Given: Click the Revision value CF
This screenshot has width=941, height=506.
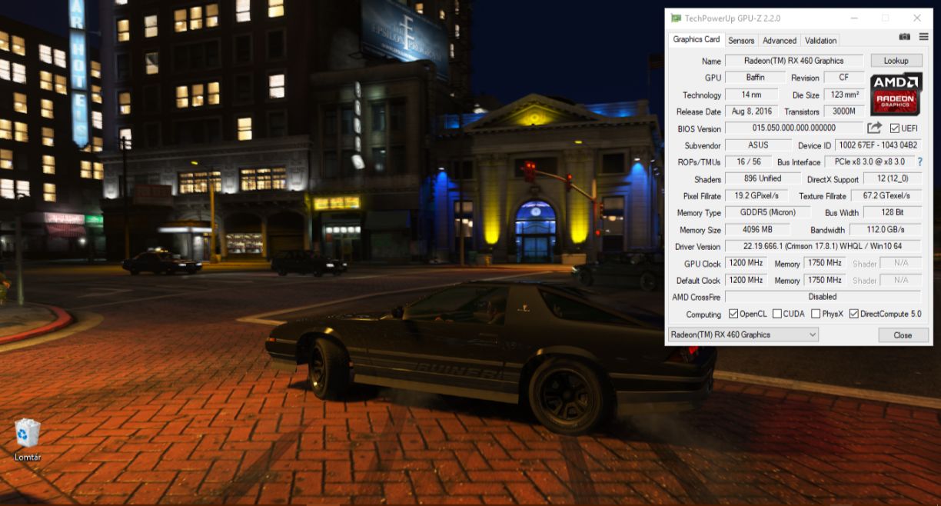Looking at the screenshot, I should (844, 78).
